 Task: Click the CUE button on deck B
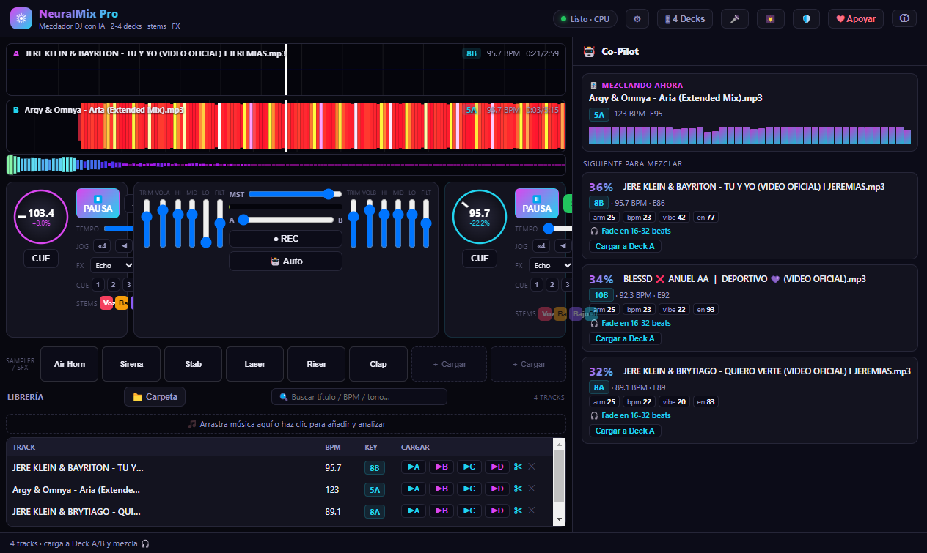[x=480, y=258]
